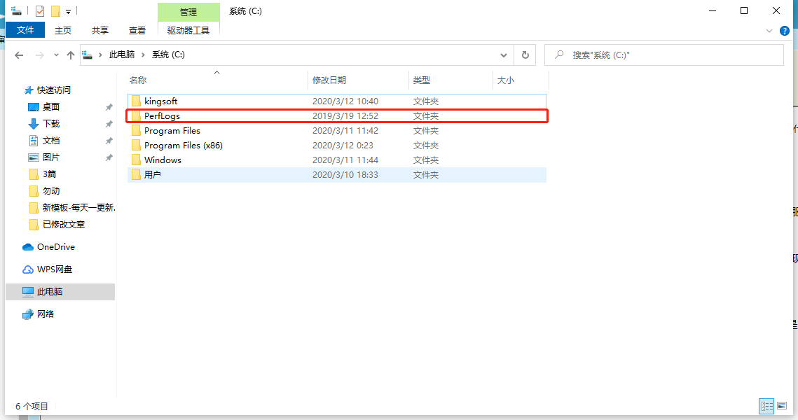Screen dimensions: 798x420
Task: Switch to large thumbnail view in status bar
Action: [782, 406]
